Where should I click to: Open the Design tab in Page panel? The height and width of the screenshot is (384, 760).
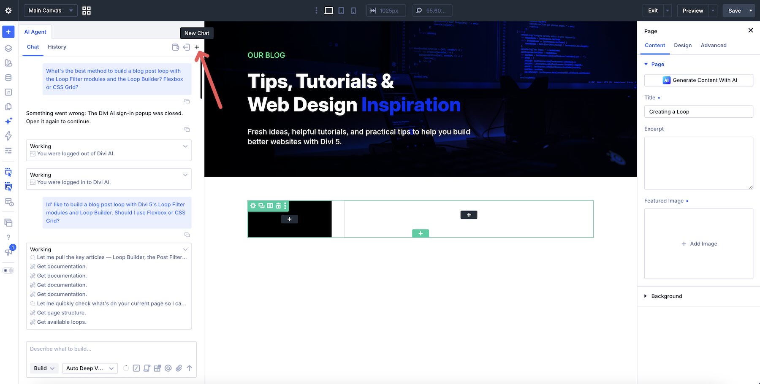[683, 45]
